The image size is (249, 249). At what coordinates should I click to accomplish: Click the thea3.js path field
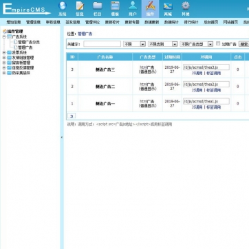pos(206,67)
